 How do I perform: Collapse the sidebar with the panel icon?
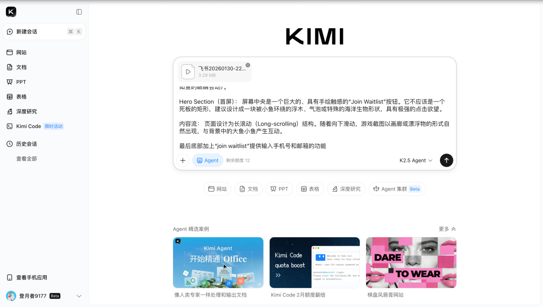pyautogui.click(x=79, y=12)
